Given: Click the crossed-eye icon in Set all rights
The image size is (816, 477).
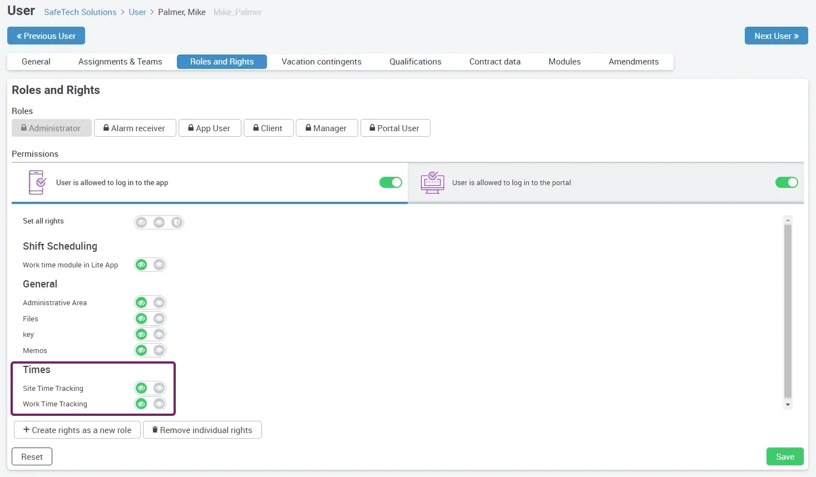Looking at the screenshot, I should point(141,222).
